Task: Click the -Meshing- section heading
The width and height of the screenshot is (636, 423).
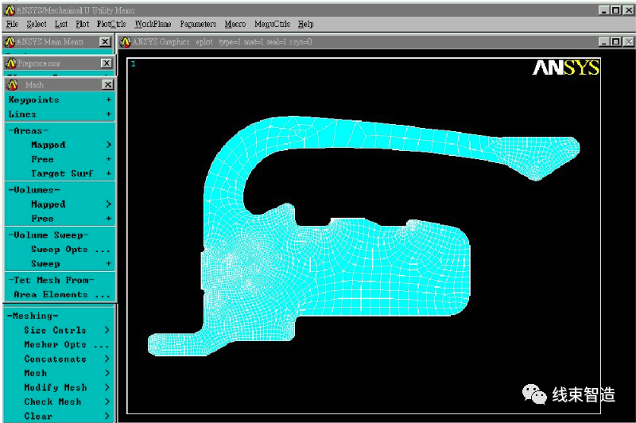Action: coord(33,316)
